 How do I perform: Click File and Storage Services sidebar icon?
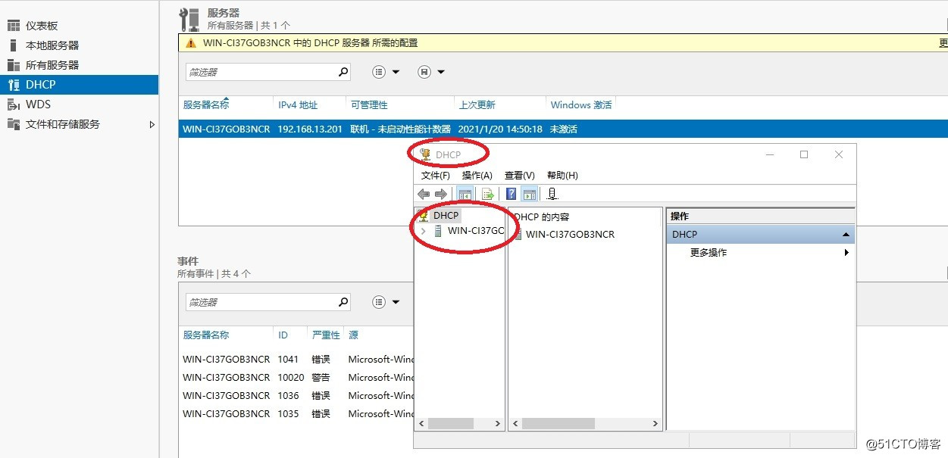coord(13,124)
